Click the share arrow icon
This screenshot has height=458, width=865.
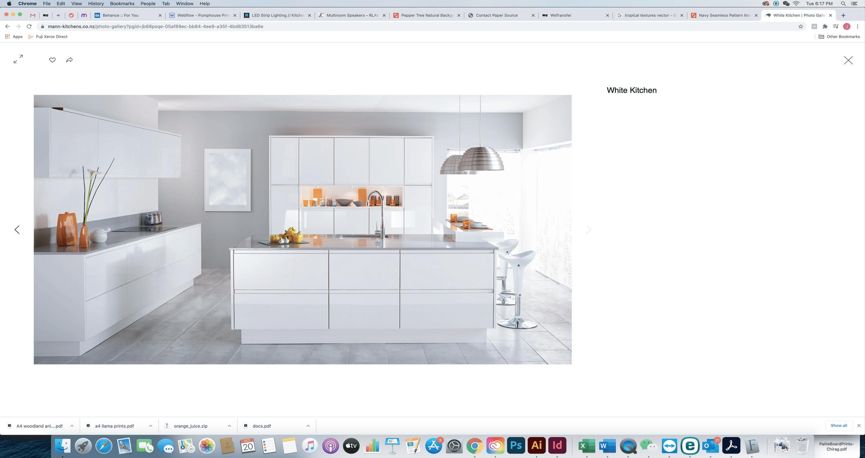pyautogui.click(x=70, y=60)
